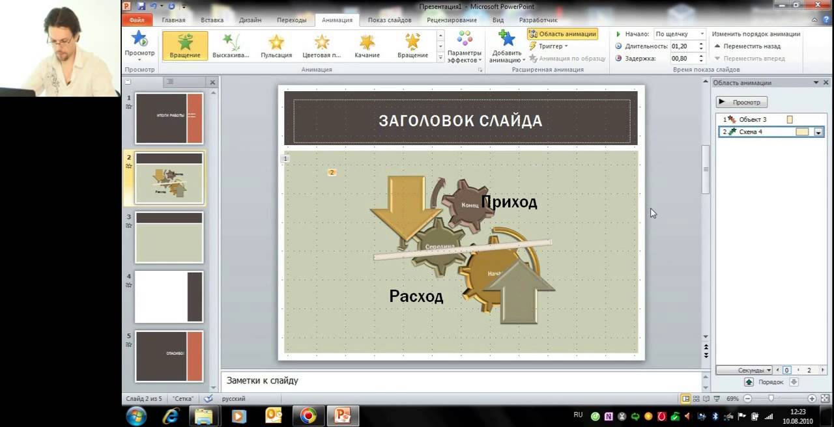Screen dimensions: 834x427
Task: Click the Схема 4 timeline duration bar
Action: pos(802,132)
